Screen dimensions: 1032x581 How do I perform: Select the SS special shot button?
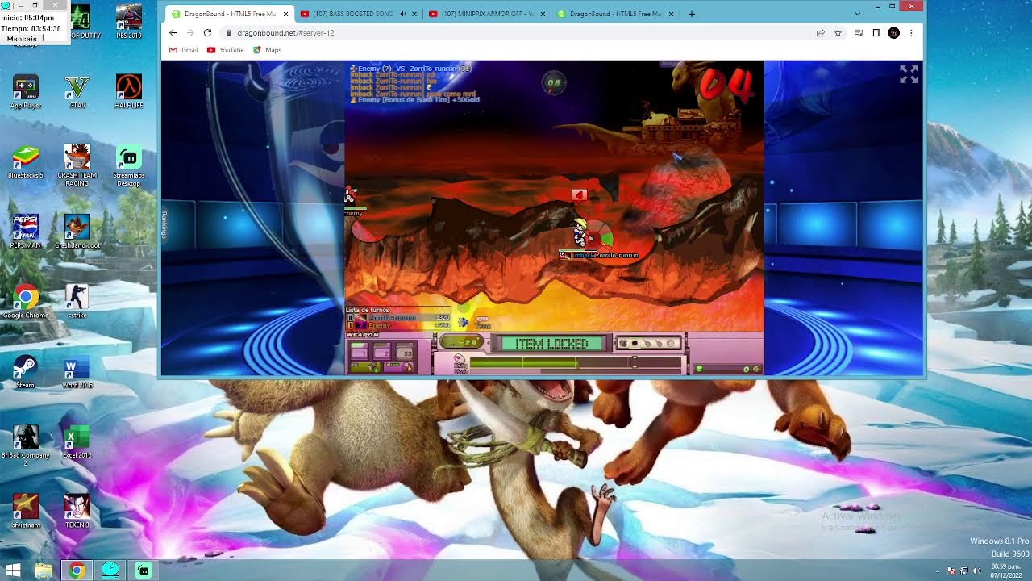click(x=404, y=353)
